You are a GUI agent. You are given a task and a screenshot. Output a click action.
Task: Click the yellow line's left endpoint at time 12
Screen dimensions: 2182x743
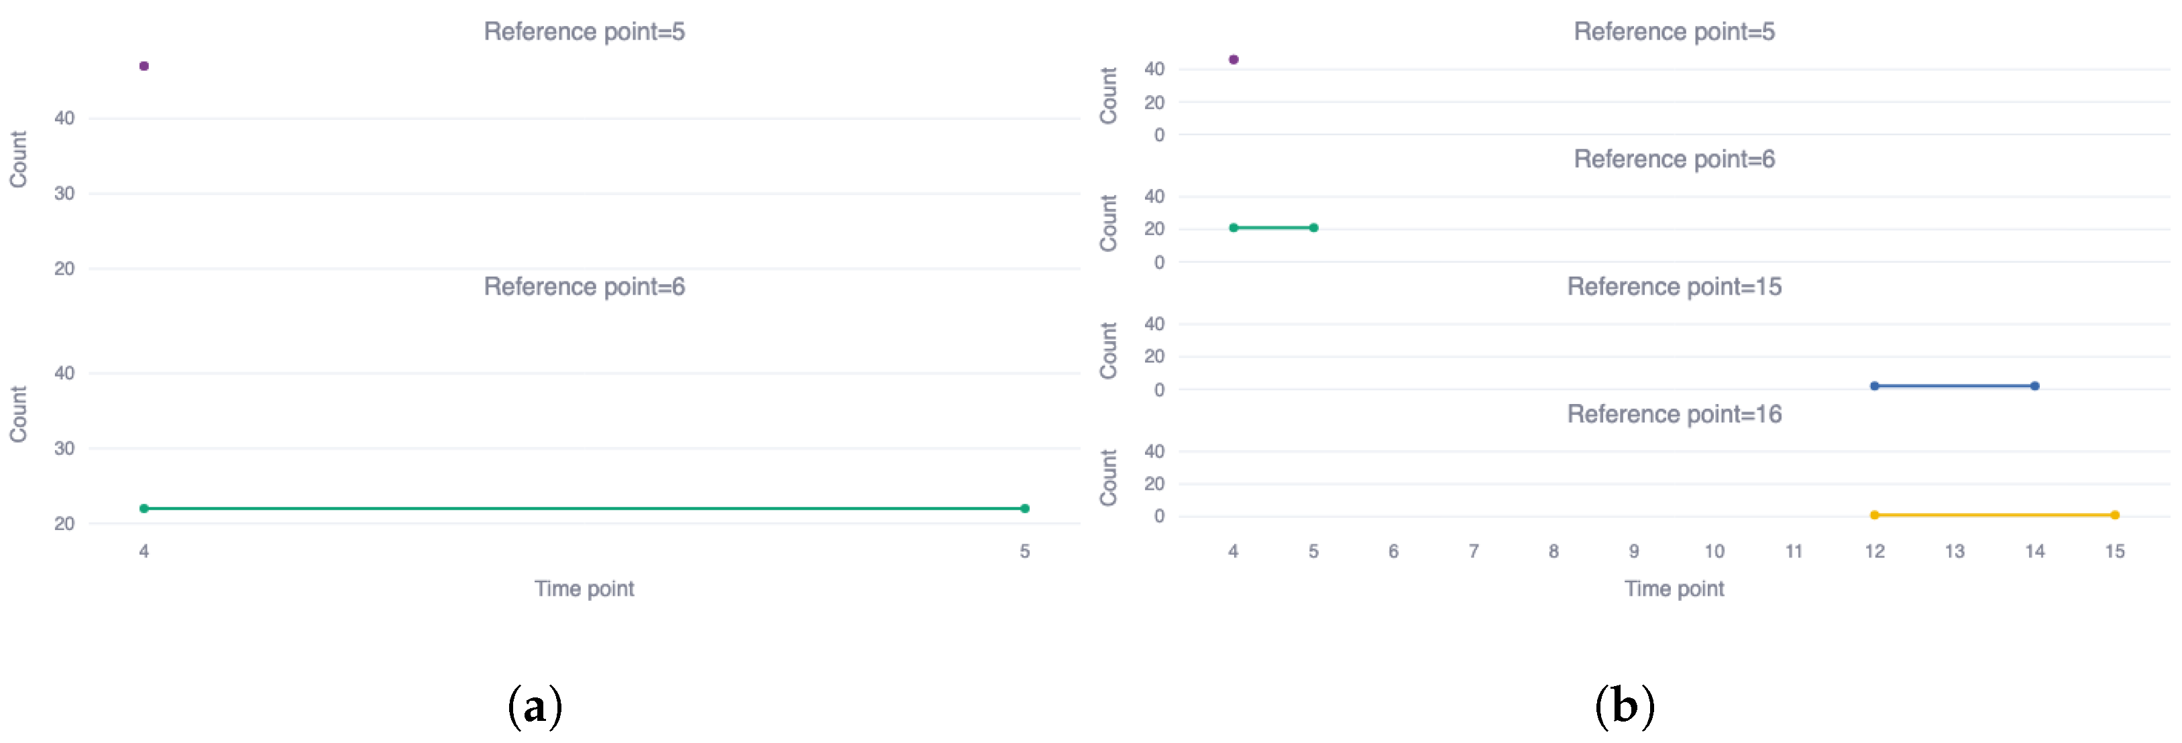[1875, 515]
